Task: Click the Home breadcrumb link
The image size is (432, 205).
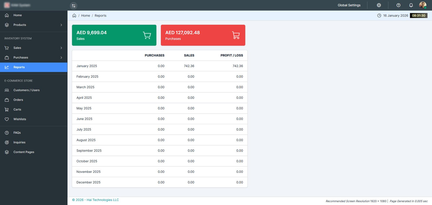Action: click(x=86, y=16)
